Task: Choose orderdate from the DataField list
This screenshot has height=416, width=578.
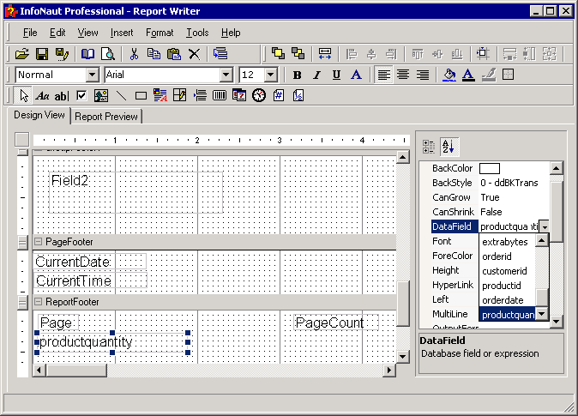Action: 503,300
